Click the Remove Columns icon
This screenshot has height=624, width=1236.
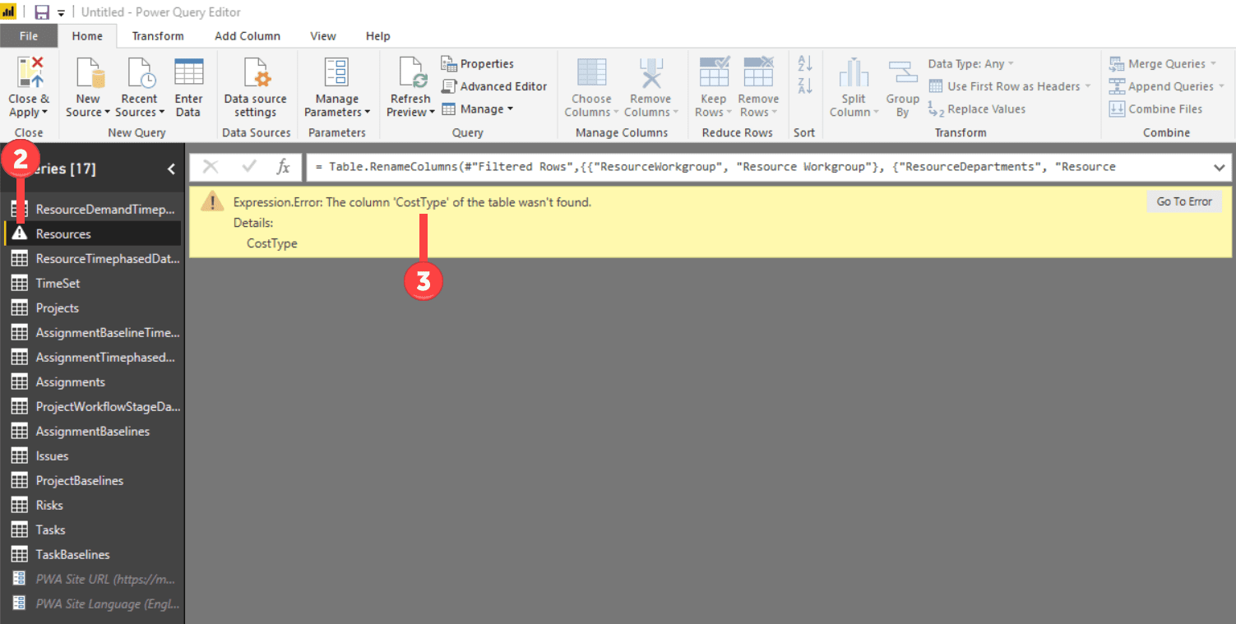650,72
